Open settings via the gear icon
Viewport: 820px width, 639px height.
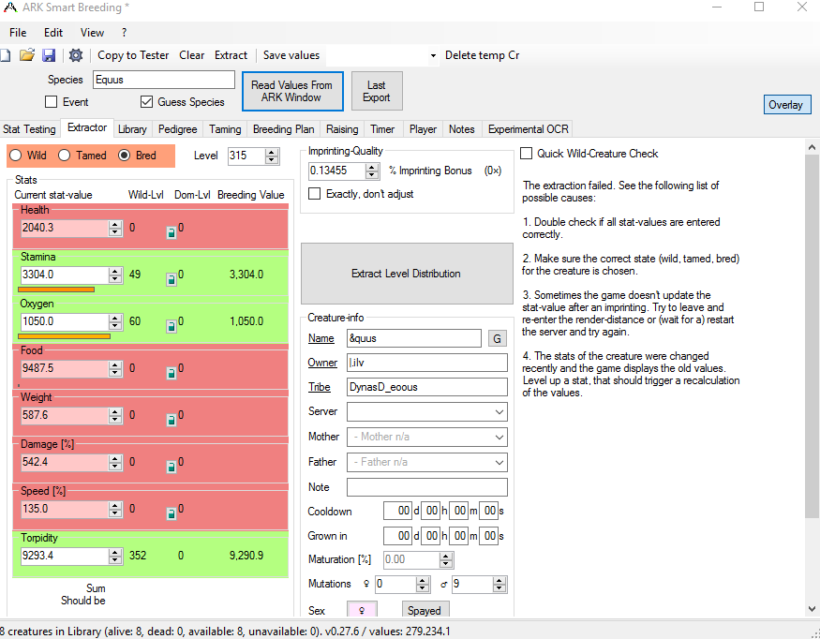coord(76,55)
